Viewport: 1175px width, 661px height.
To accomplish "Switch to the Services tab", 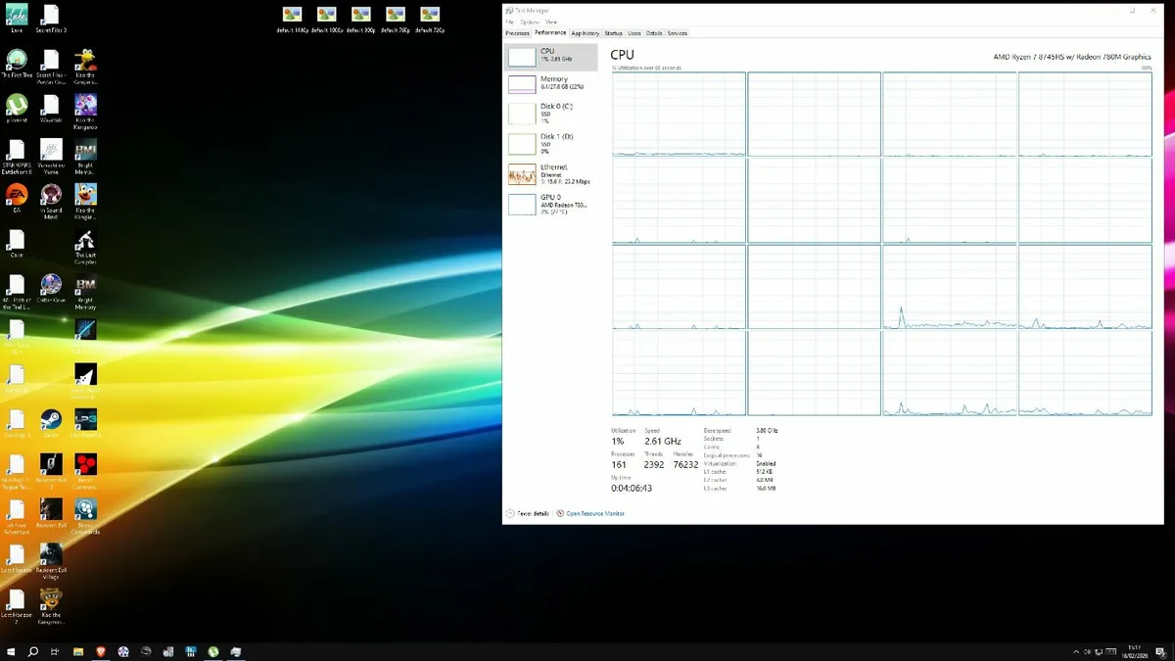I will (677, 32).
